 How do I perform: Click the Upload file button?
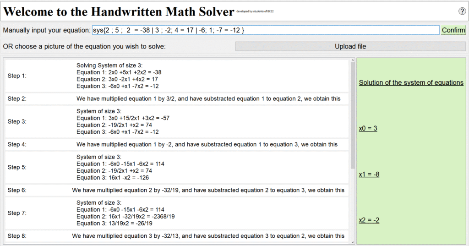click(x=350, y=46)
